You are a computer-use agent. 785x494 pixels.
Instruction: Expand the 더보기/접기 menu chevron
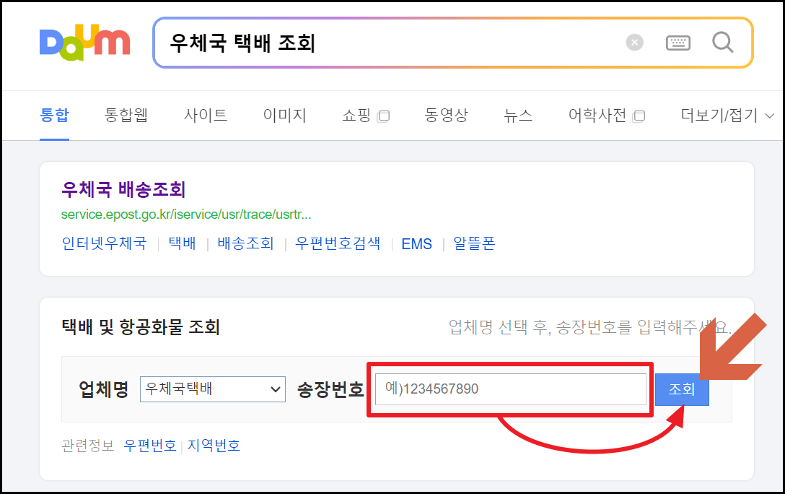769,116
